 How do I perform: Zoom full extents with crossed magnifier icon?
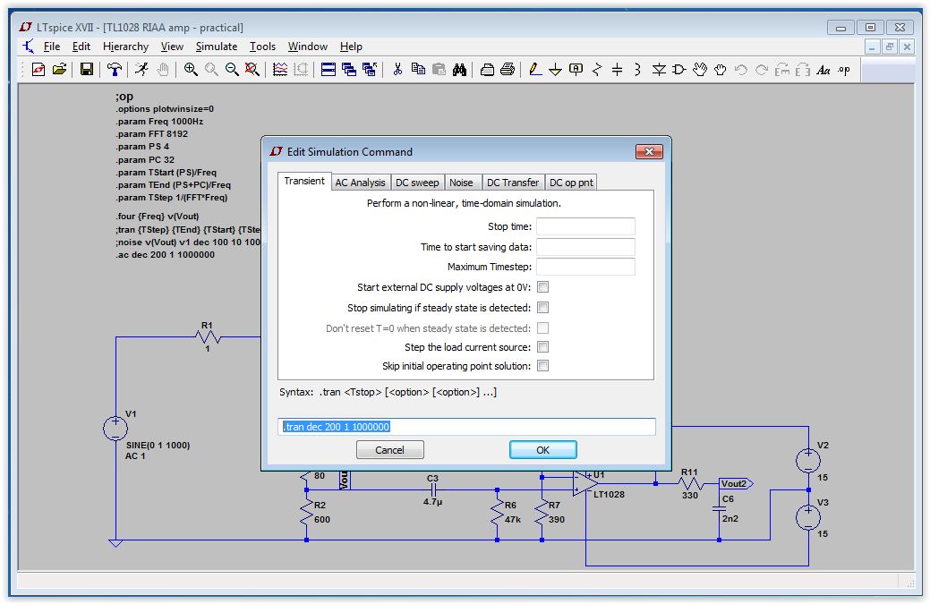pos(252,70)
